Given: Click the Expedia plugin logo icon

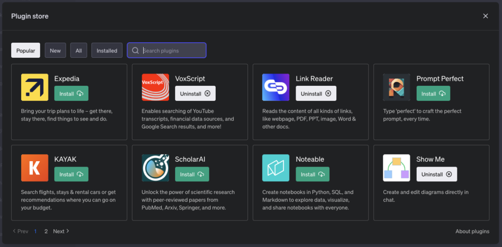Looking at the screenshot, I should (35, 87).
